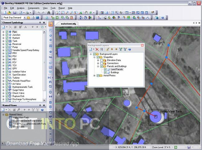
Task: Select the Periodic Head-Flow wave tool
Action: point(51,57)
